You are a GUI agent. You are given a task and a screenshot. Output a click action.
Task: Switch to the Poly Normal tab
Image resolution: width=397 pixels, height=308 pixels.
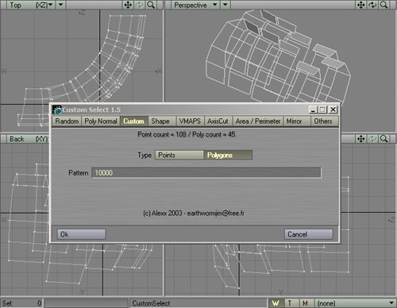(101, 121)
